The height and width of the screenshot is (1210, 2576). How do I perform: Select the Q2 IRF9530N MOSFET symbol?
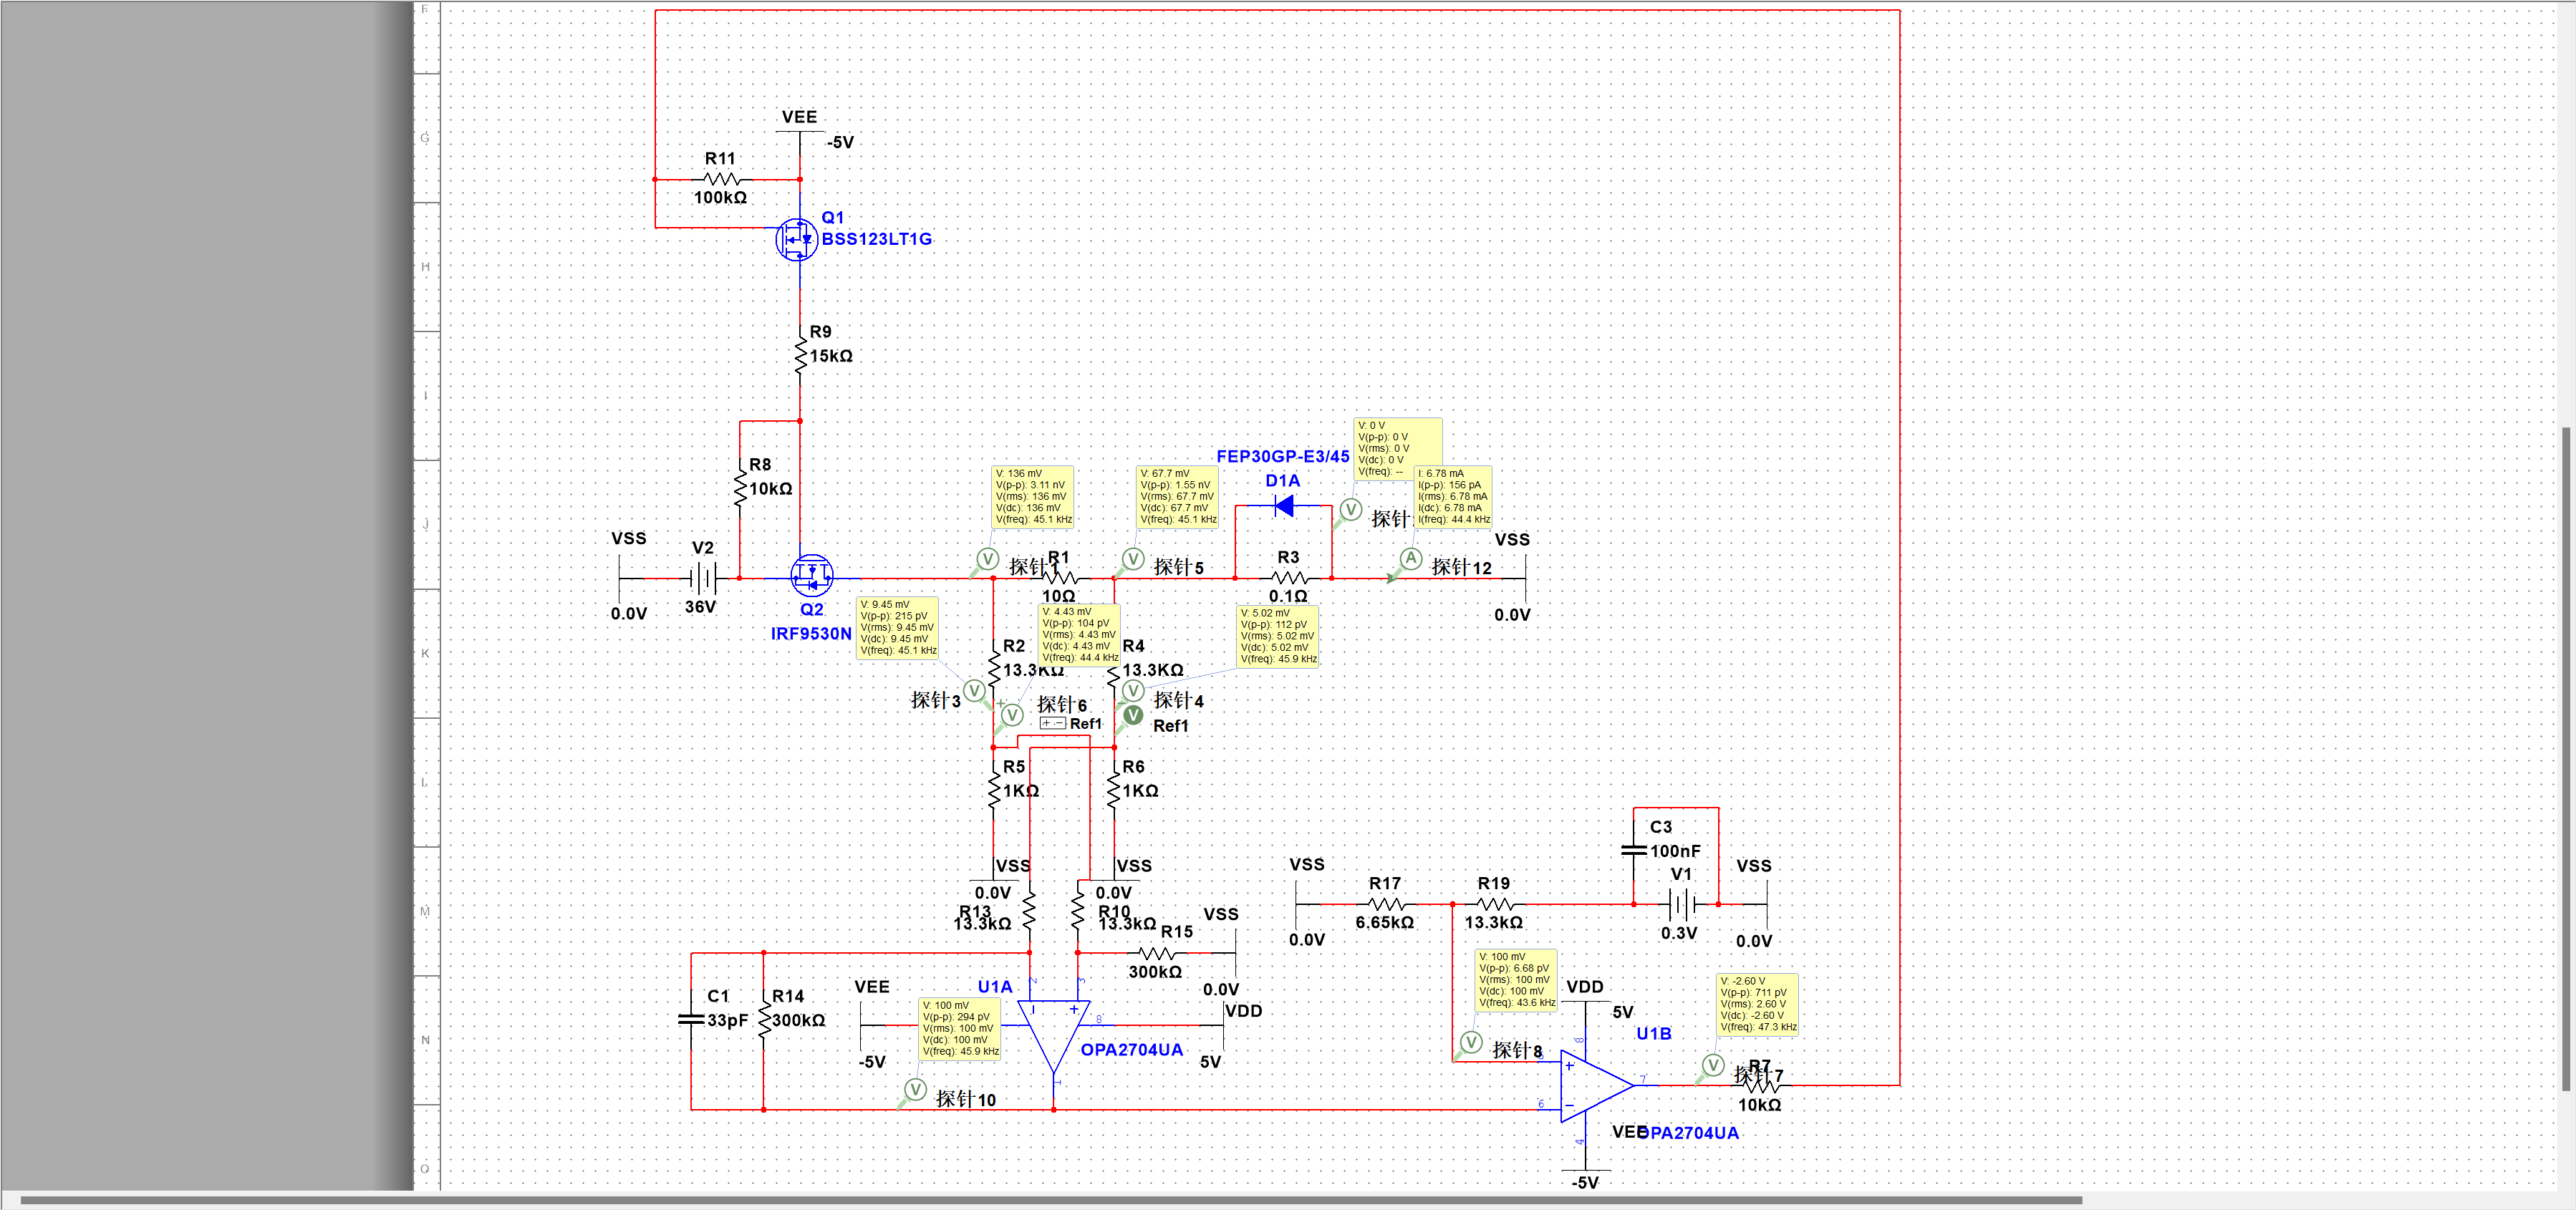click(x=811, y=575)
